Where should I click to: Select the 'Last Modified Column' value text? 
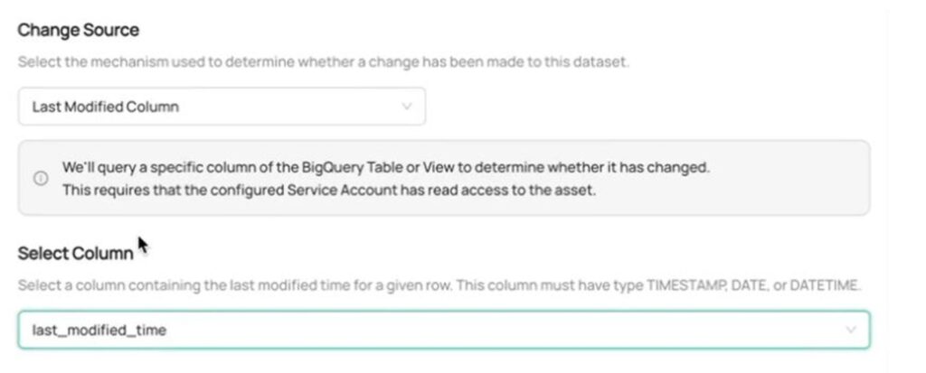(106, 107)
